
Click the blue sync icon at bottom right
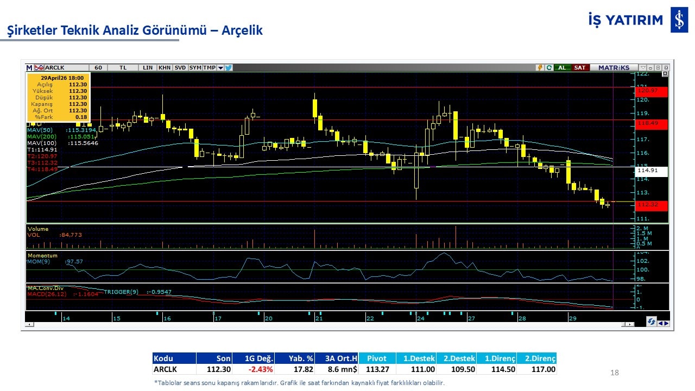point(650,322)
